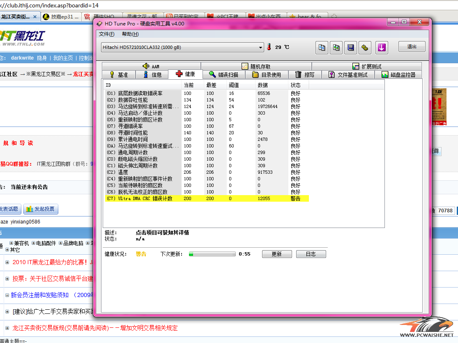Collapse the 新会员注册和发贴须知 thread

pos(7,295)
